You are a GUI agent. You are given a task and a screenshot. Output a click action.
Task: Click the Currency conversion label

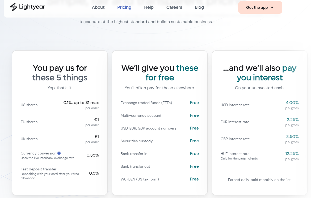coord(39,153)
